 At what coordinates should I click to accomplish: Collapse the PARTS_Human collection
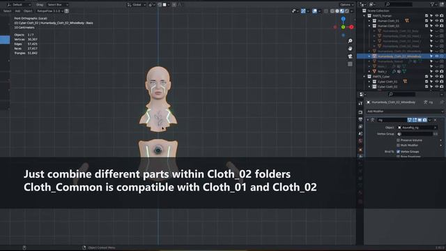(364, 16)
